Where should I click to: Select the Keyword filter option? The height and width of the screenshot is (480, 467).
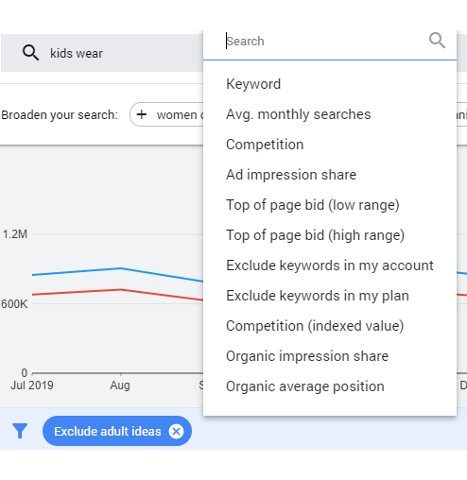pyautogui.click(x=330, y=84)
